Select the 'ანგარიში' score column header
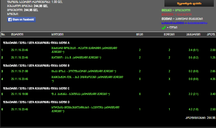 [x=193, y=34]
